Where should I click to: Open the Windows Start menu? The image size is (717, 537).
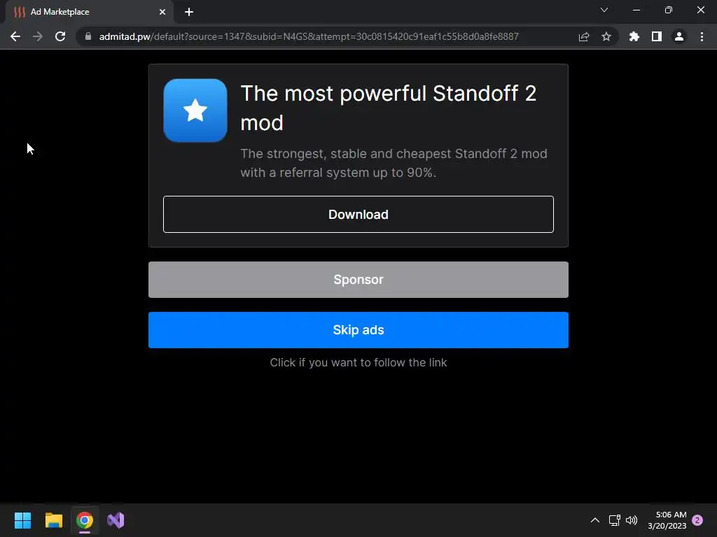(x=22, y=520)
